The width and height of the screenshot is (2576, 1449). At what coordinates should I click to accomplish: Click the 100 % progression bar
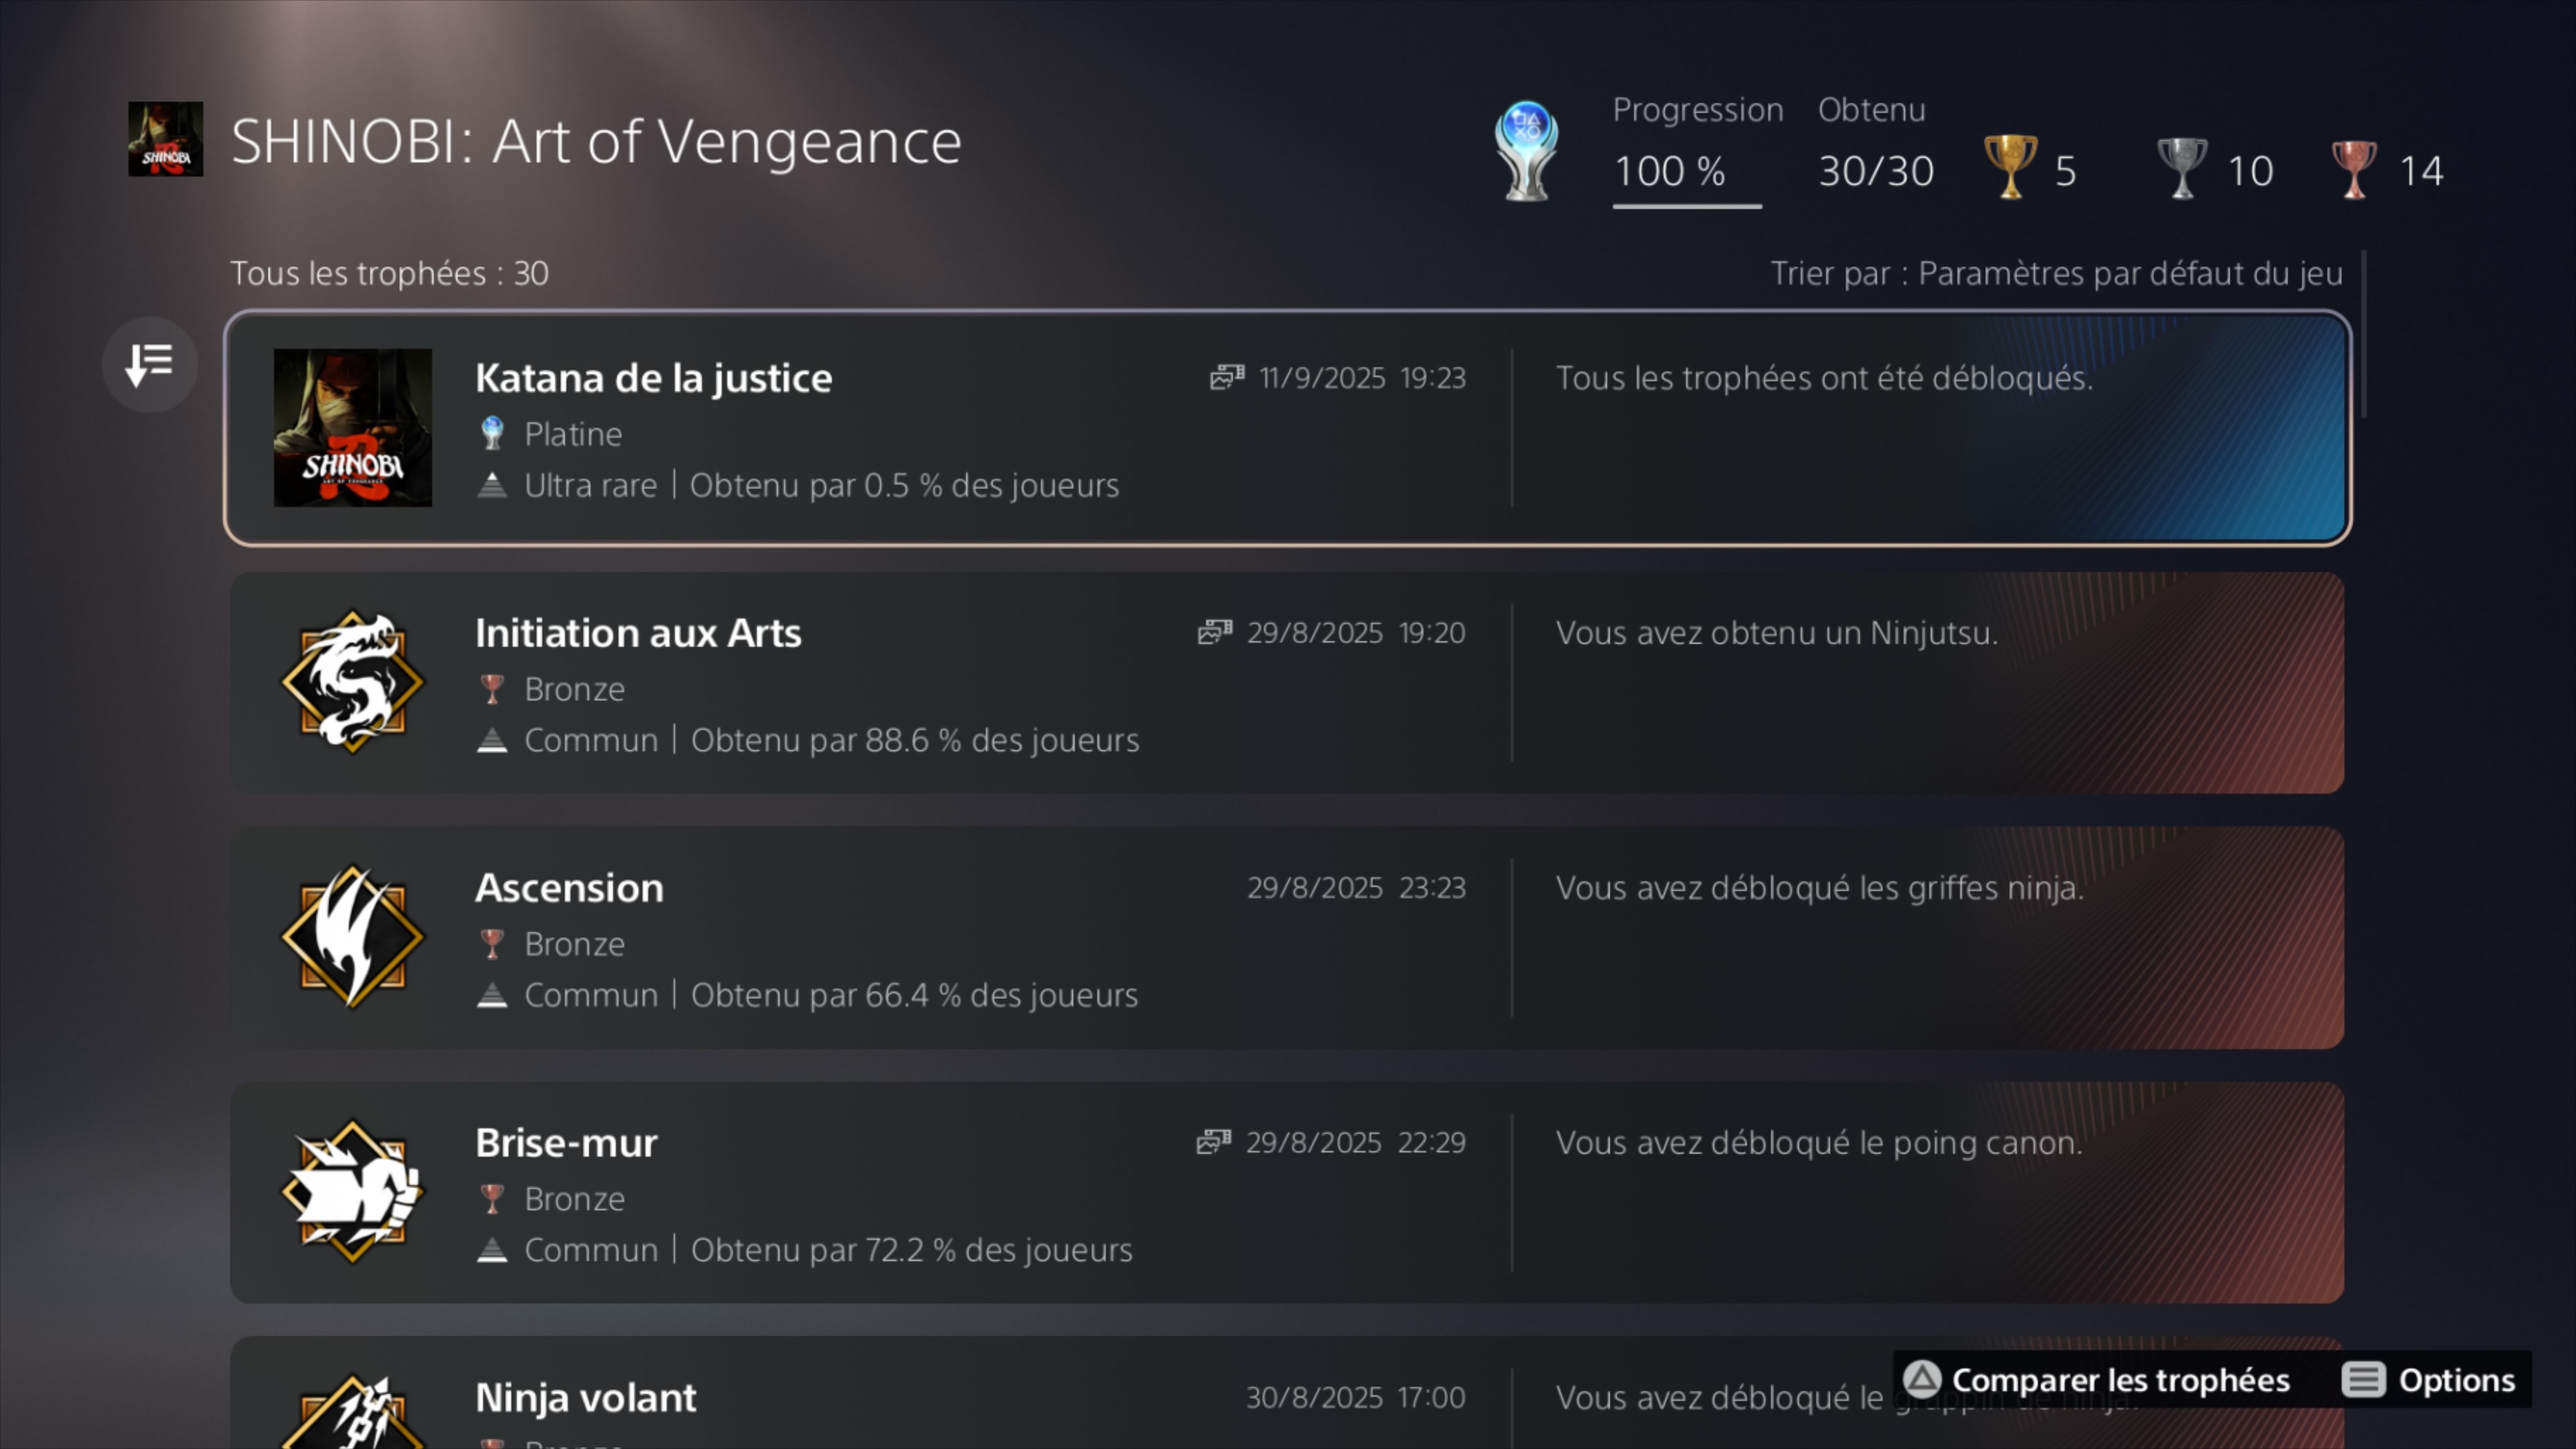tap(1687, 206)
